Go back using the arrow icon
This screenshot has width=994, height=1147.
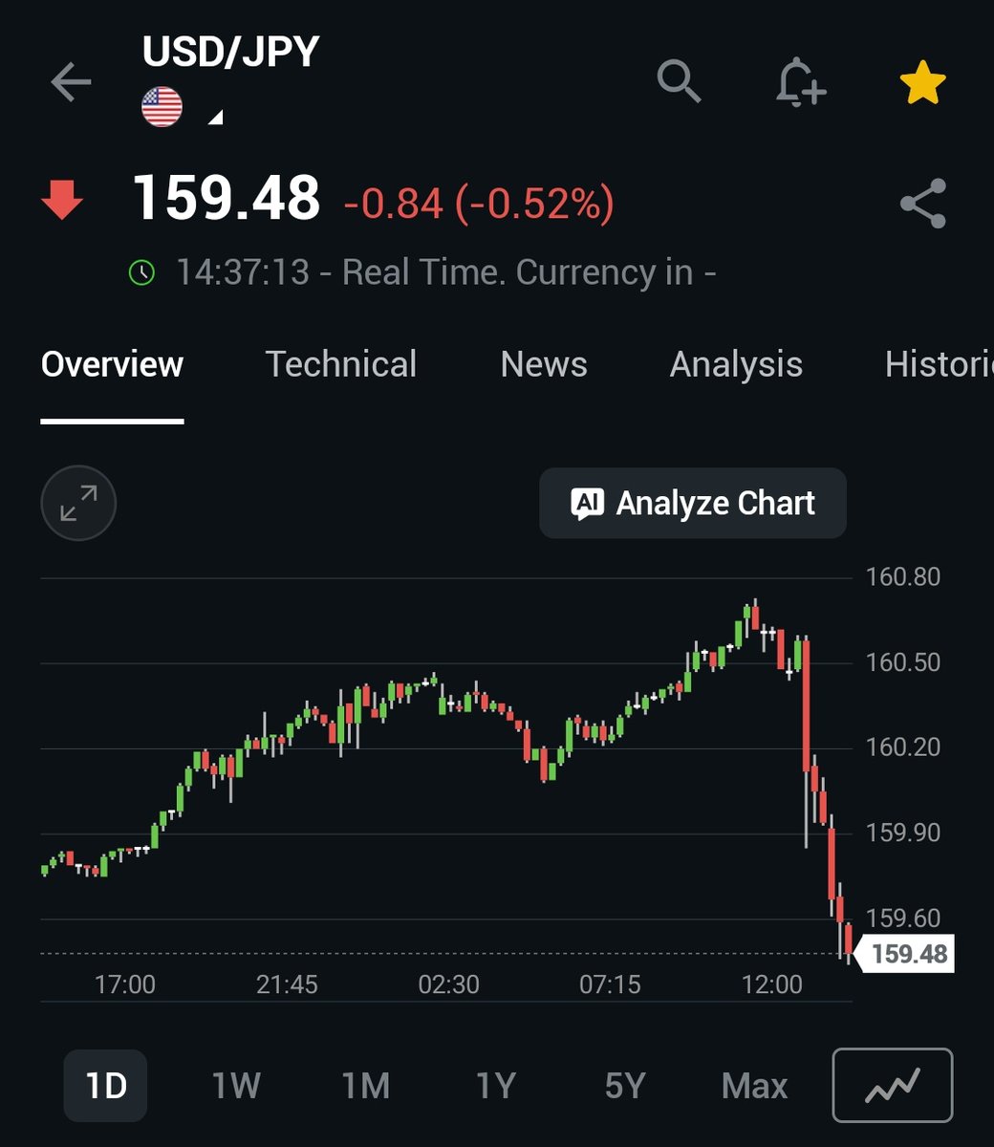coord(72,83)
